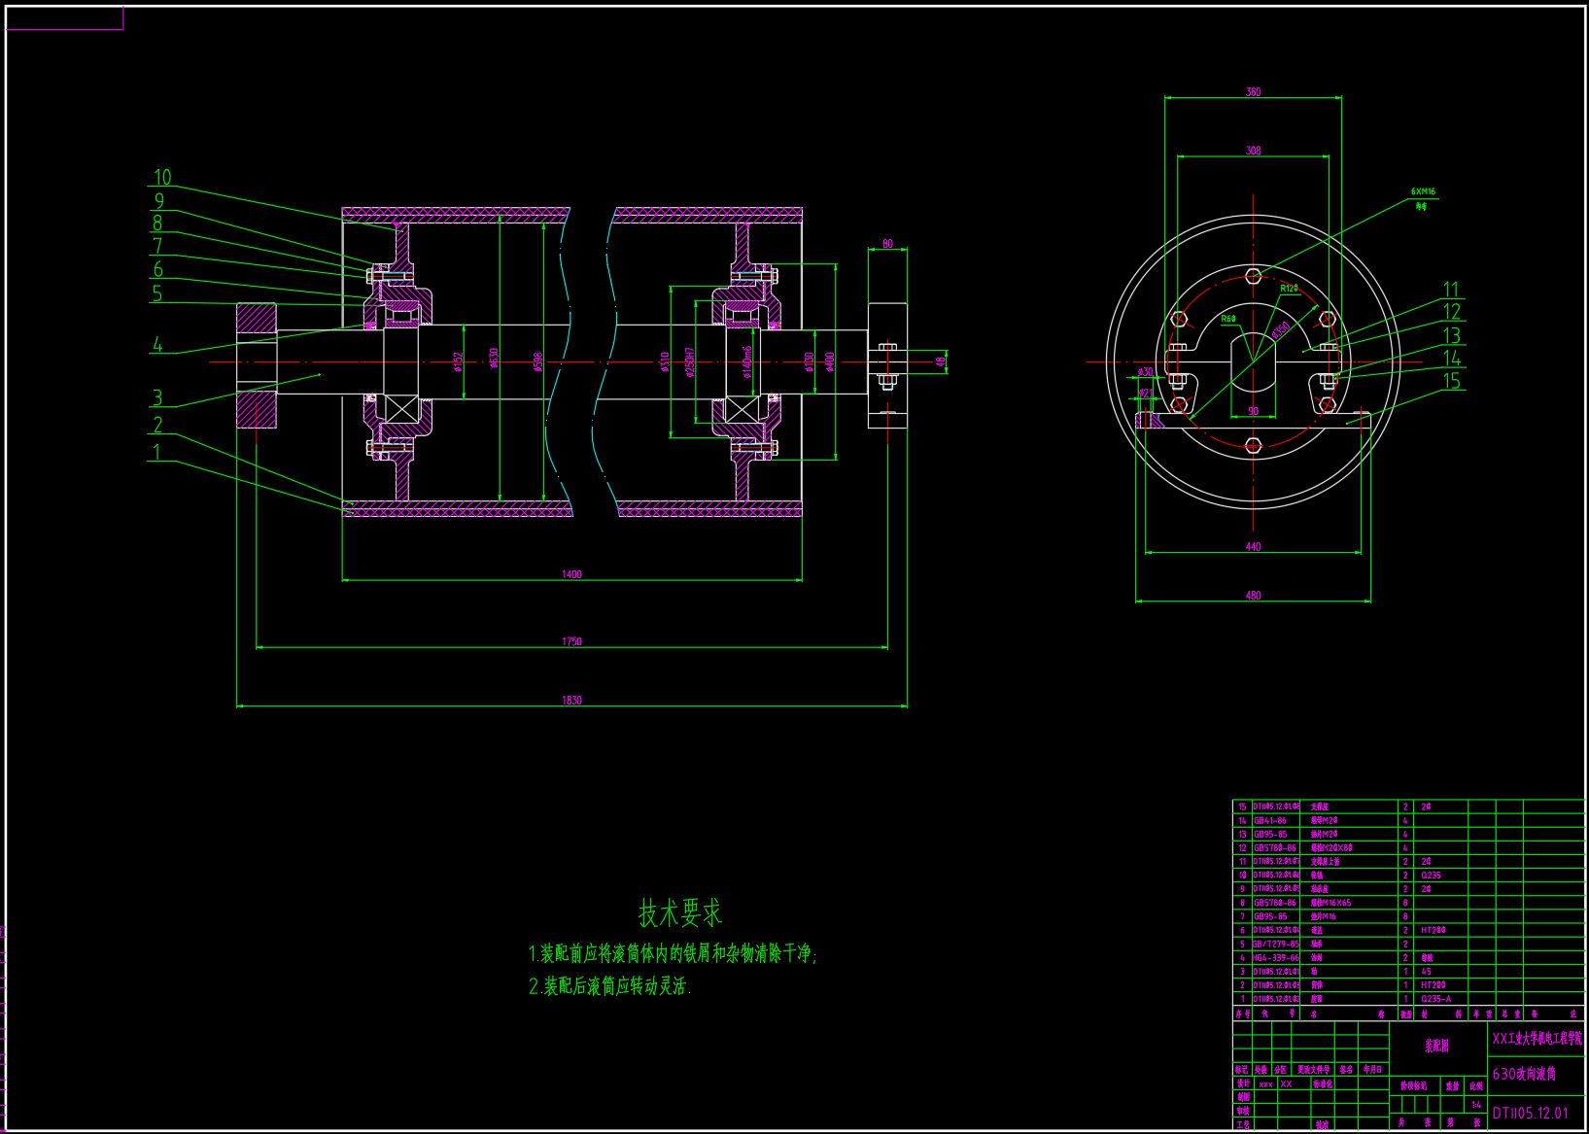Pick callout number 1 leader label
1589x1134 pixels.
coord(155,452)
